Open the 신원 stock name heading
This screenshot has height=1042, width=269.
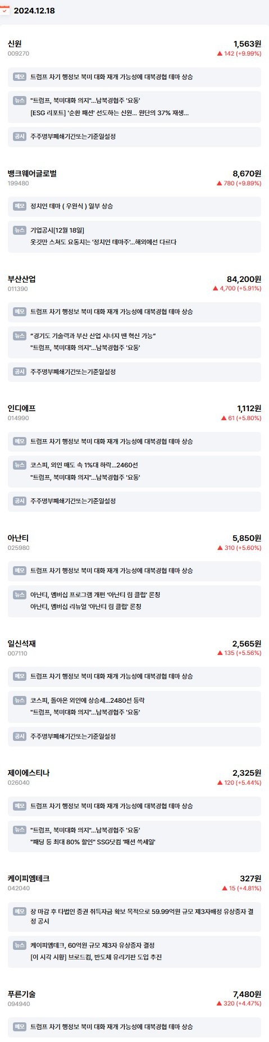[x=15, y=43]
